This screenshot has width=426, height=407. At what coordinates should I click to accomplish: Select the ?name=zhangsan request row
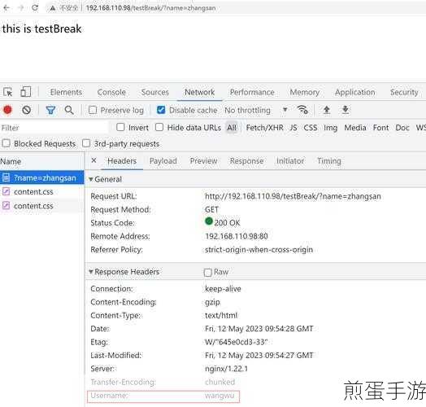click(x=41, y=177)
